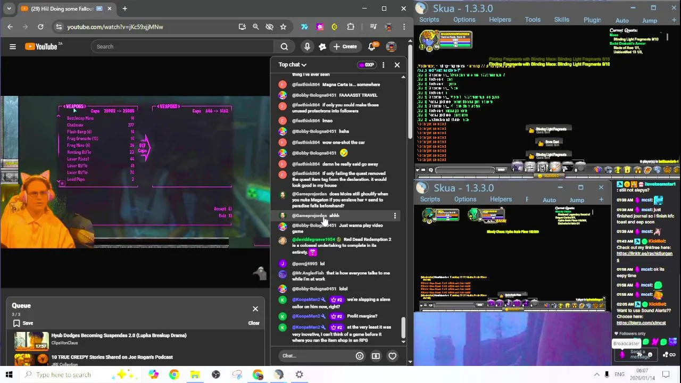The image size is (681, 383).
Task: Show hidden system tray icons
Action: [597, 374]
